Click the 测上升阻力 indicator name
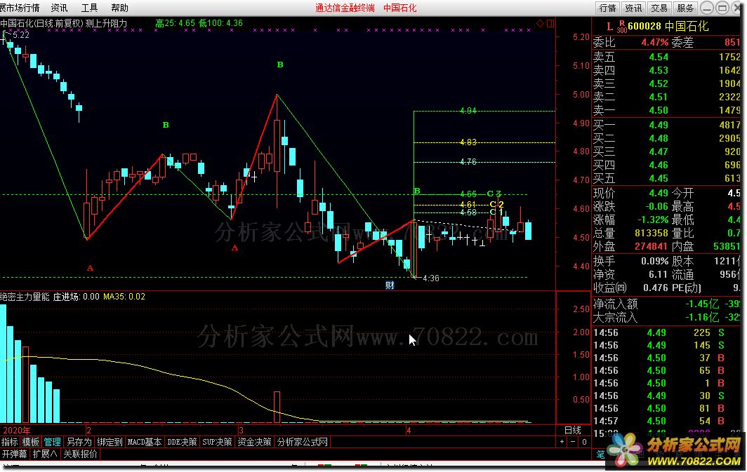This screenshot has width=747, height=472. [x=106, y=23]
